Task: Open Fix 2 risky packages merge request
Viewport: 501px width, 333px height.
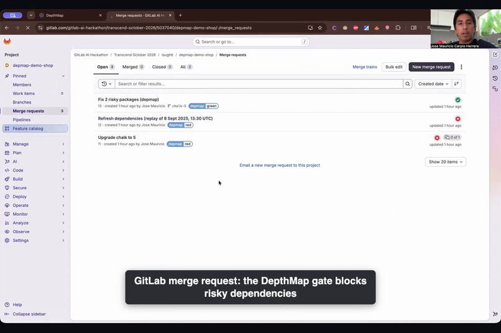Action: click(128, 99)
